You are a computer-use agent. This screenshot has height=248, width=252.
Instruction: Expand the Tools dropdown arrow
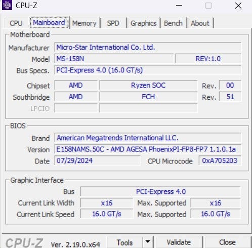148,242
